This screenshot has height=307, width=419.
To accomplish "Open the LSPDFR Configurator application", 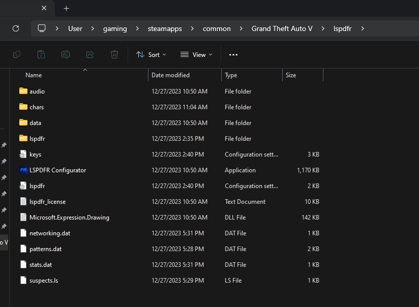I will (x=57, y=170).
